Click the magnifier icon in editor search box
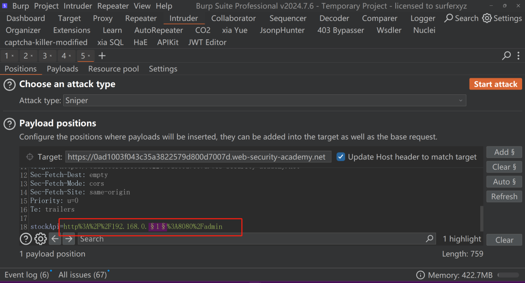Viewport: 525px width, 283px height. pyautogui.click(x=430, y=238)
